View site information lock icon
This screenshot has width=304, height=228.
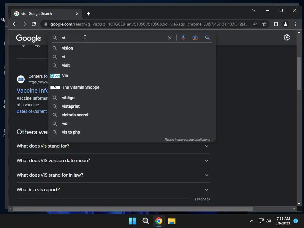[46, 24]
